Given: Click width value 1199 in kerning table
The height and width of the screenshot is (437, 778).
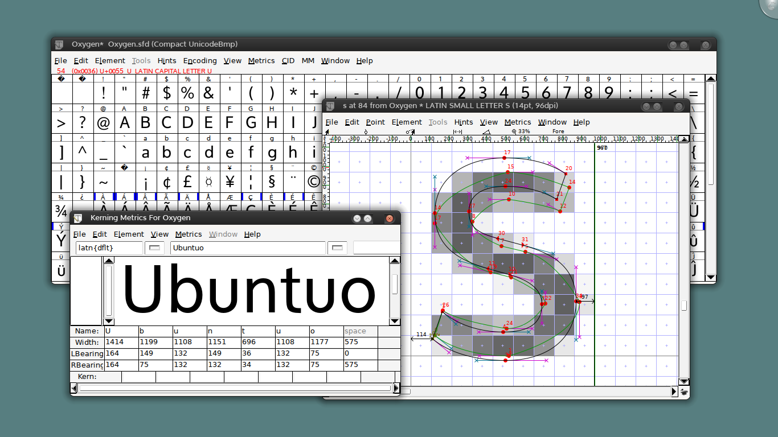Looking at the screenshot, I should click(x=155, y=343).
